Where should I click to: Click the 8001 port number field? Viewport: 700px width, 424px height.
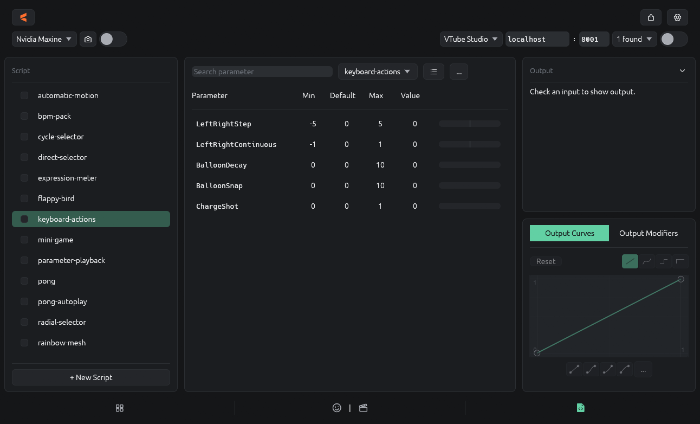click(594, 39)
